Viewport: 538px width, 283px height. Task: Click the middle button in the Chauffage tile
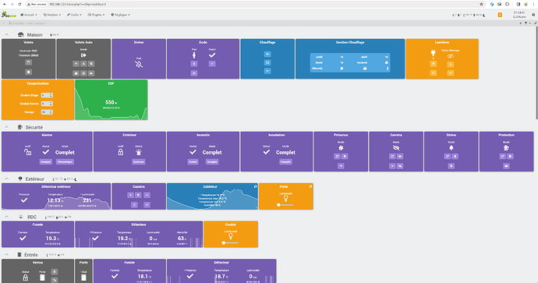click(267, 63)
